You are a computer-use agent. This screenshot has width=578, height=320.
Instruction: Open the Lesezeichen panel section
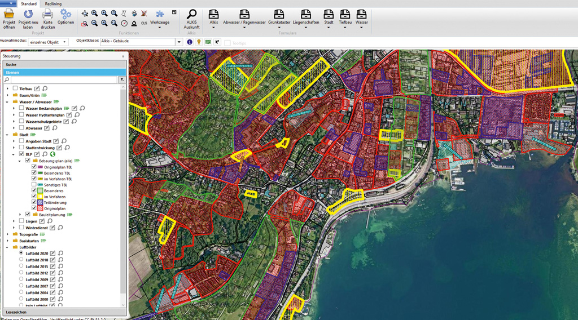(x=16, y=312)
